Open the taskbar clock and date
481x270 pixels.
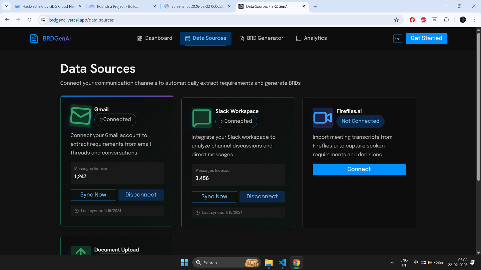pos(457,262)
